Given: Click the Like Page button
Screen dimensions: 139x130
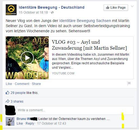Looking at the screenshot, I should click(116, 8).
